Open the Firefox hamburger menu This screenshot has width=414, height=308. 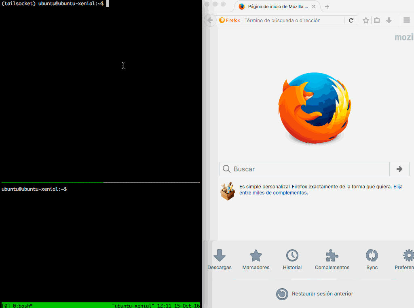coord(407,20)
